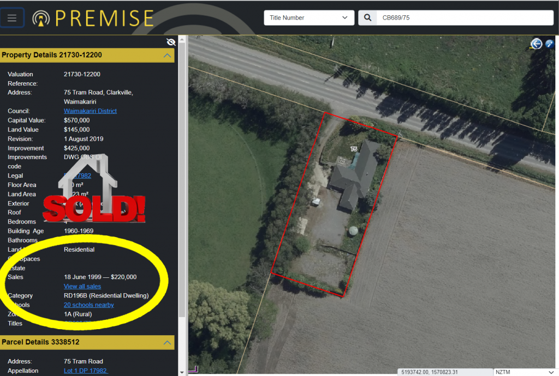The width and height of the screenshot is (559, 376).
Task: Click the search magnifier button
Action: [x=367, y=18]
